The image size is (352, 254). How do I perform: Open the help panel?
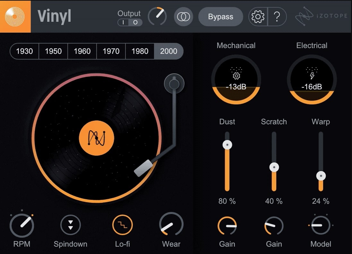tap(277, 17)
